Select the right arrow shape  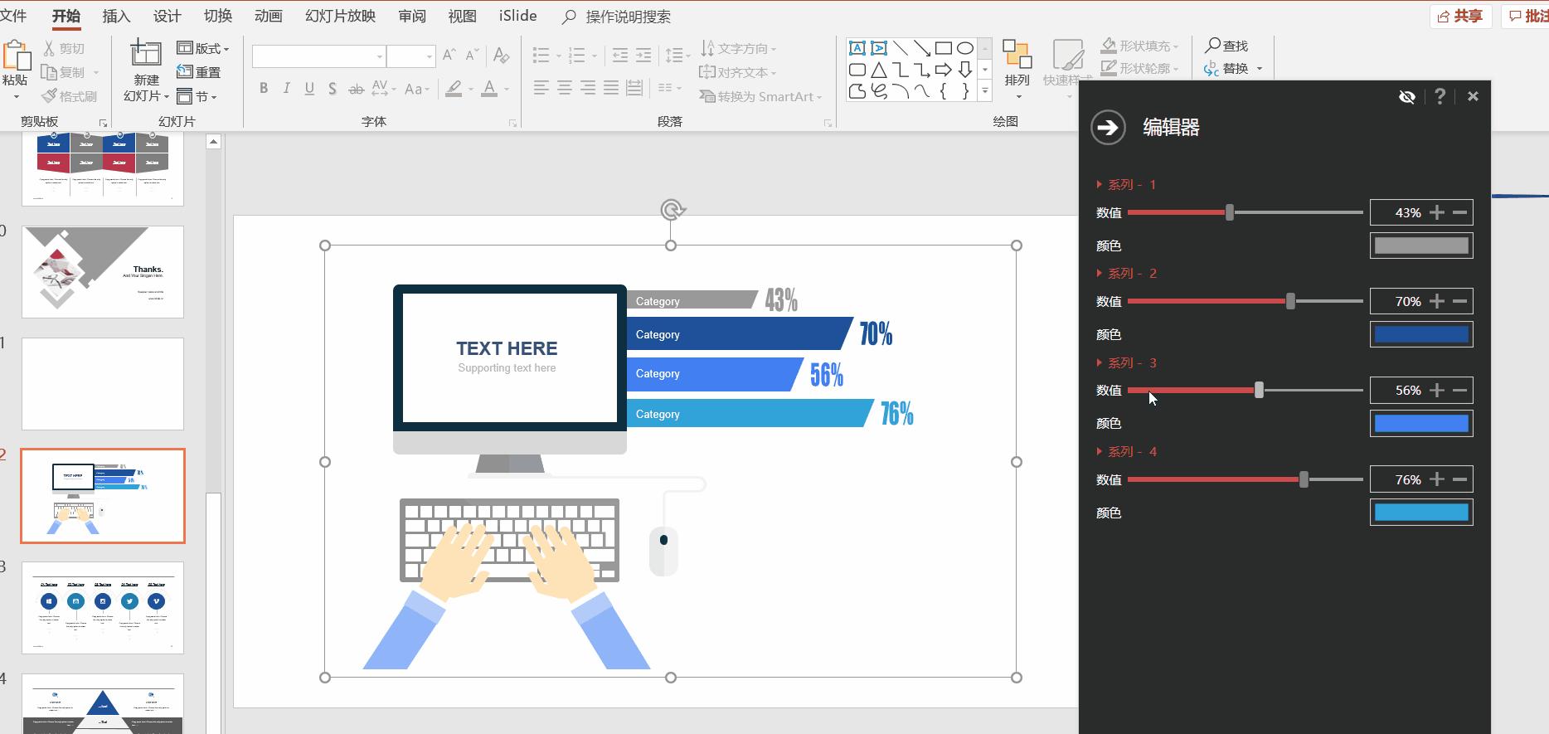(x=944, y=70)
